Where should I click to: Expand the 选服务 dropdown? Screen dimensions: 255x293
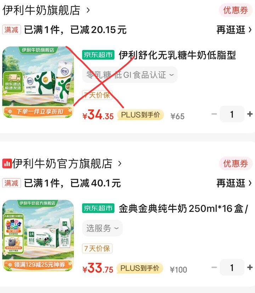[102, 228]
